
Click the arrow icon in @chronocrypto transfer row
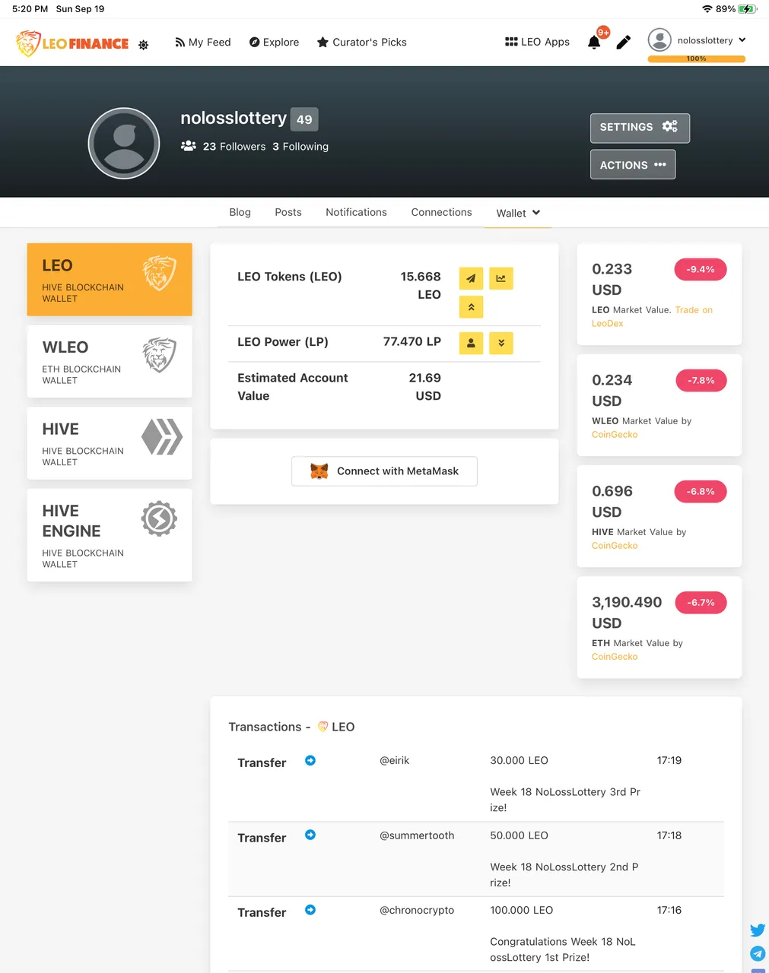pos(310,910)
